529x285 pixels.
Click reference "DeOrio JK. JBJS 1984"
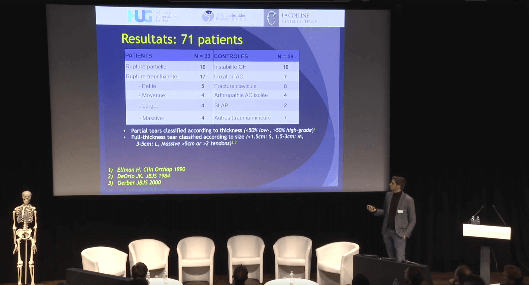point(143,176)
